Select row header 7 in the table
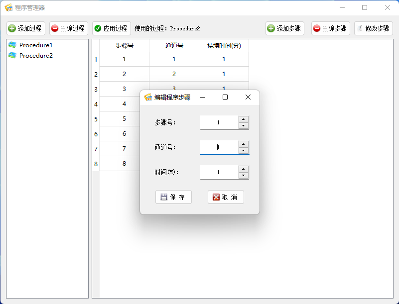 click(96, 149)
